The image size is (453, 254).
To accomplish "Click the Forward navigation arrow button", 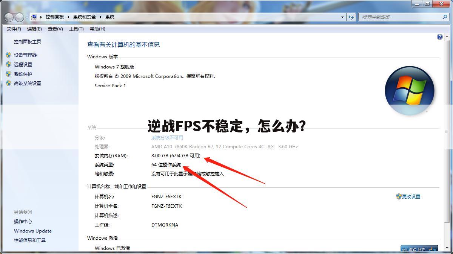I will click(x=19, y=17).
